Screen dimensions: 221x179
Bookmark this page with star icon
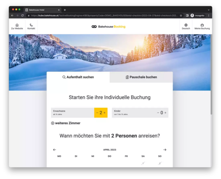click(181, 16)
